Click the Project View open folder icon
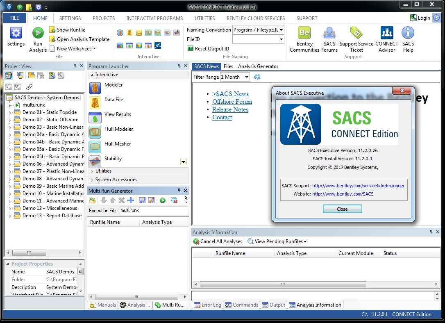The height and width of the screenshot is (323, 445). 31,75
